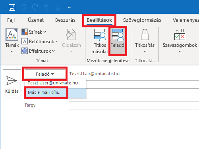Open the Feladó sender dropdown button
This screenshot has height=149, width=199.
pyautogui.click(x=45, y=74)
